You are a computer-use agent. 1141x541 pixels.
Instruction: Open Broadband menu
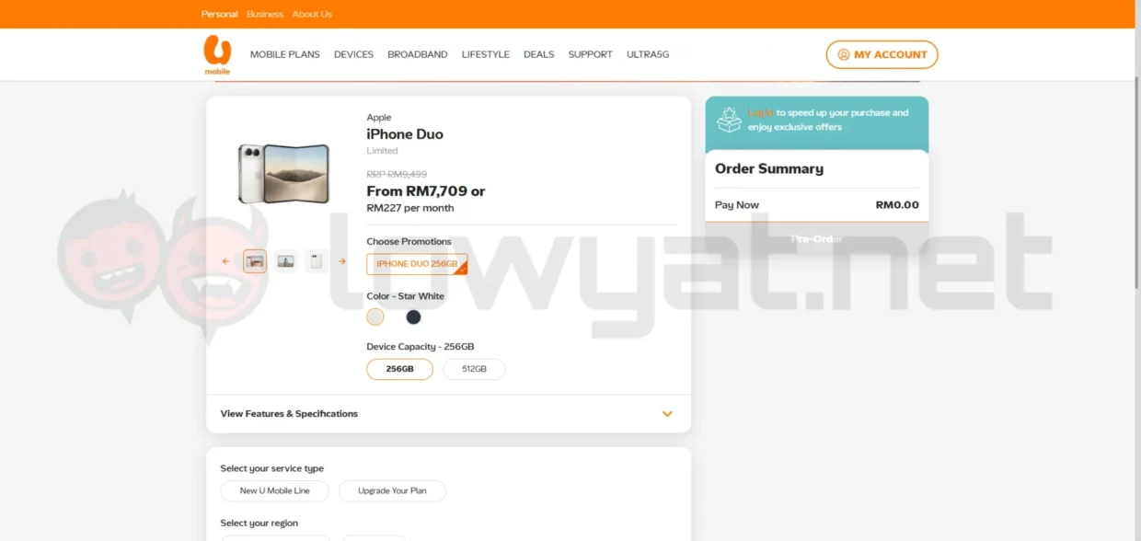click(418, 54)
